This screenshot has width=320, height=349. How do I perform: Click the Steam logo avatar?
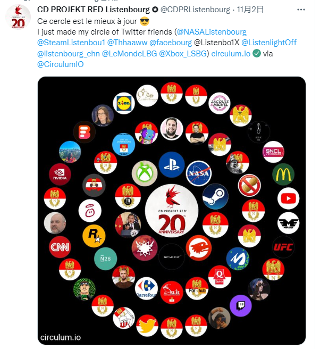[216, 196]
